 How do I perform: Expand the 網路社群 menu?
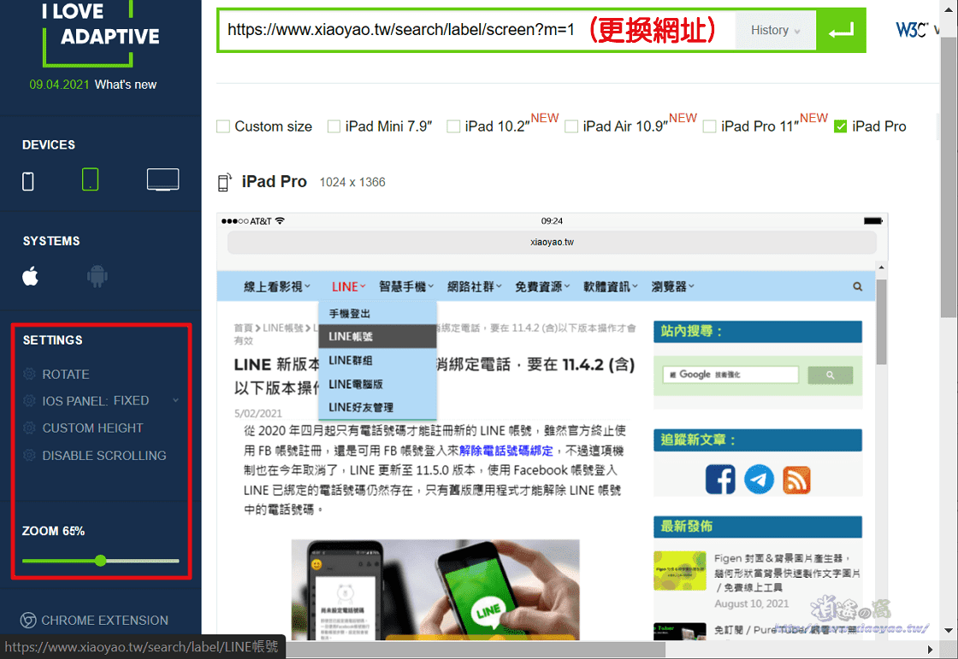coord(474,286)
